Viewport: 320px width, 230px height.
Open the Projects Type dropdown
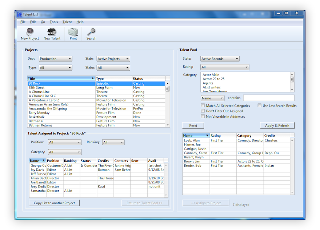(56, 68)
